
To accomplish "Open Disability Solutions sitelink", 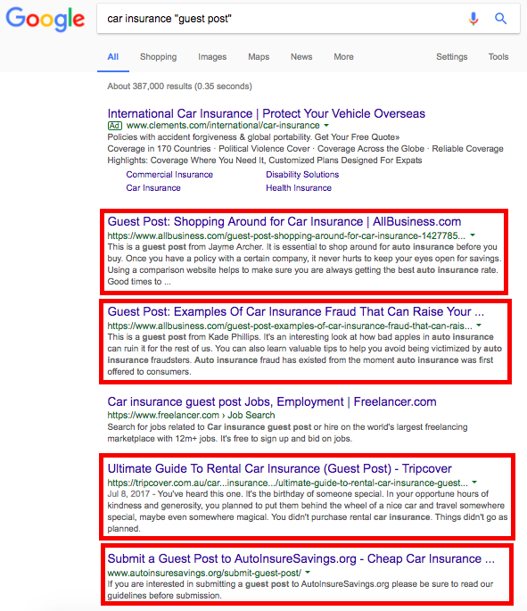I will tap(302, 175).
